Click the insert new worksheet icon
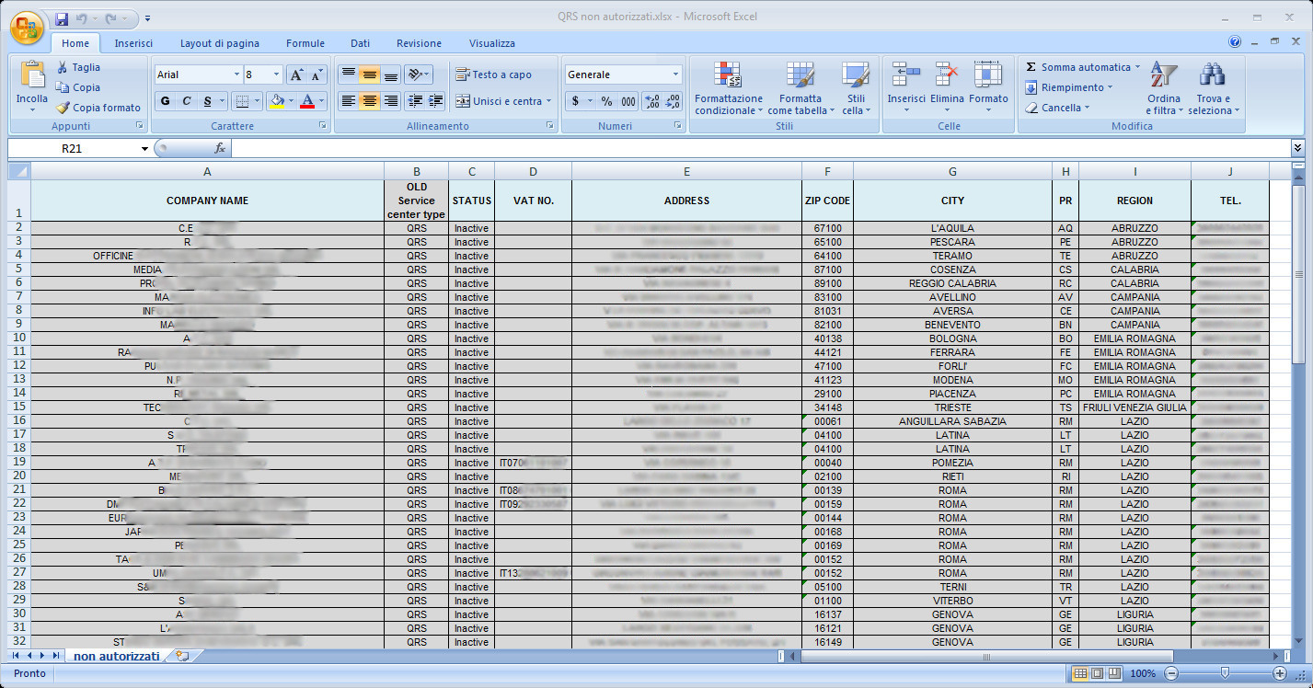Image resolution: width=1313 pixels, height=688 pixels. click(x=182, y=656)
